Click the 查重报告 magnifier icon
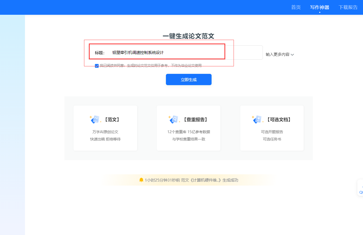Image resolution: width=363 pixels, height=235 pixels. pyautogui.click(x=173, y=120)
